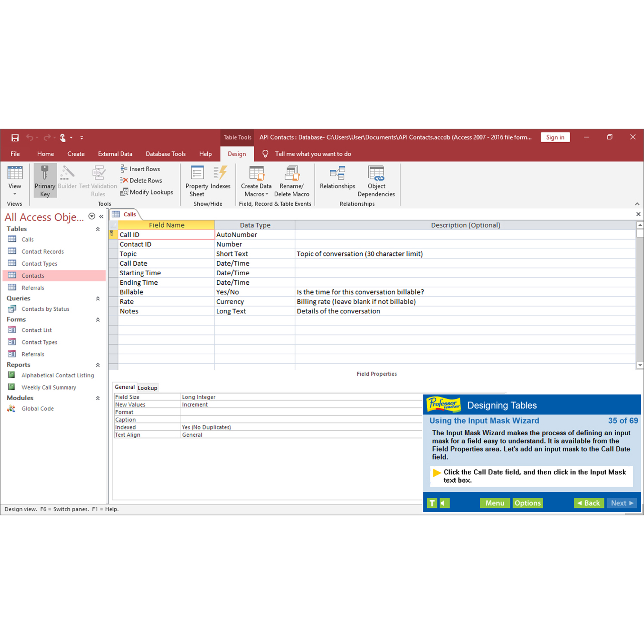Open the Help tab
644x644 pixels.
point(205,154)
